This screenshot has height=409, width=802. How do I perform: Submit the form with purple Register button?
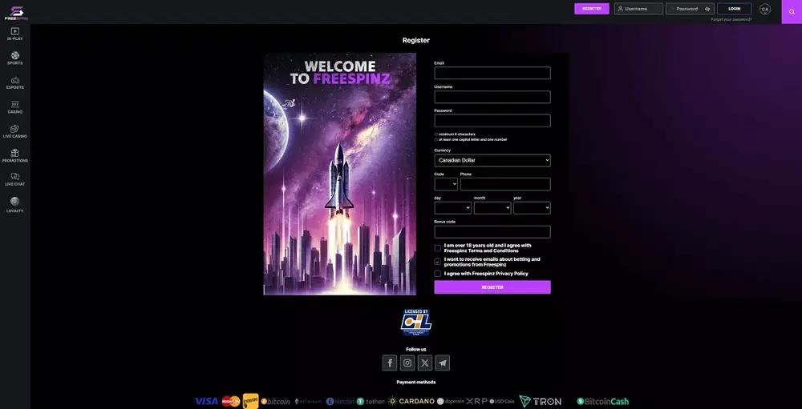pos(492,287)
